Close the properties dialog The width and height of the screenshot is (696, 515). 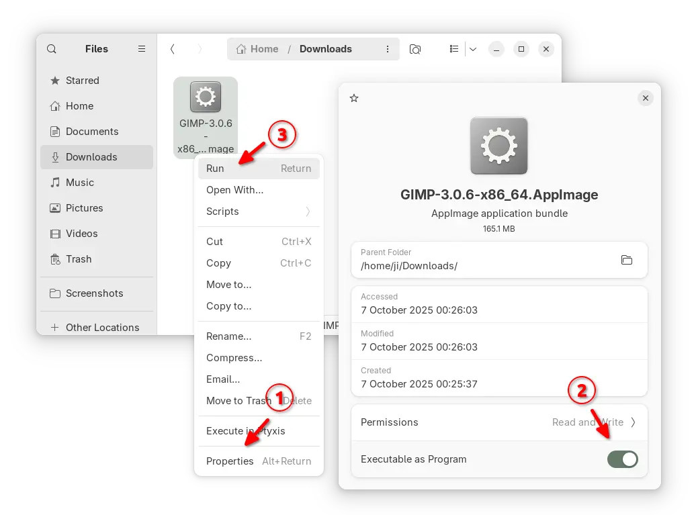(x=645, y=99)
